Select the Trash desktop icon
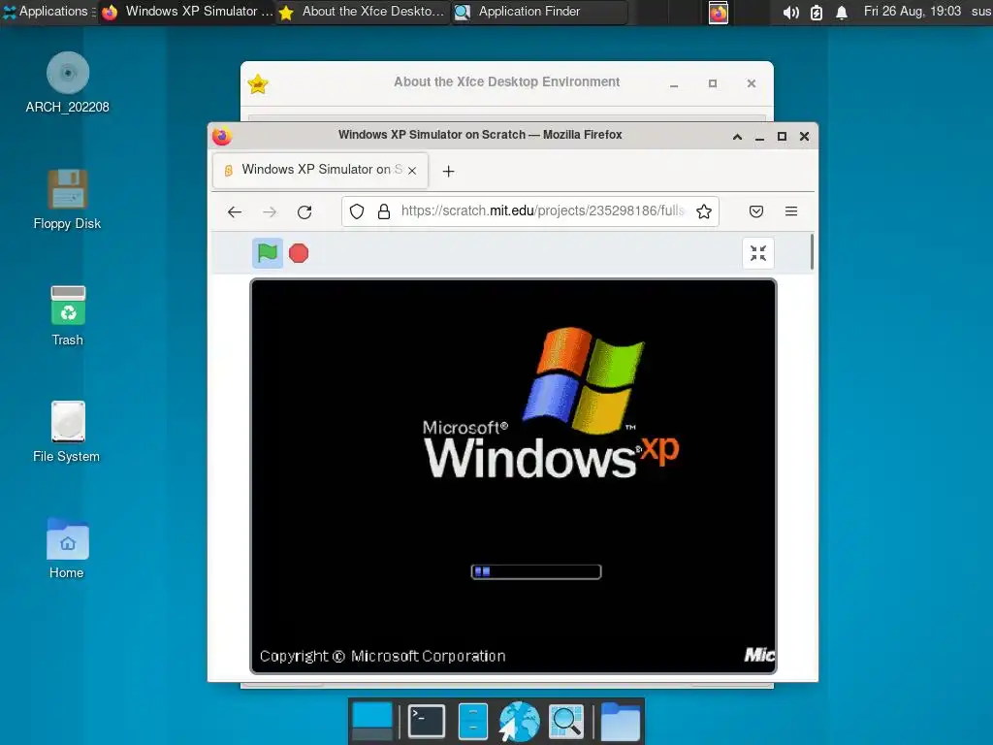The height and width of the screenshot is (745, 993). coord(67,316)
